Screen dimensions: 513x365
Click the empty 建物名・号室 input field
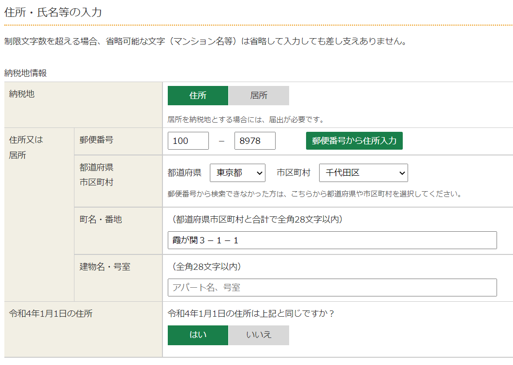click(x=332, y=288)
